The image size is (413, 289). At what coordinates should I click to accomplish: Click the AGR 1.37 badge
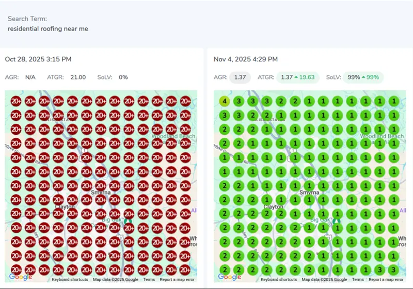click(240, 77)
